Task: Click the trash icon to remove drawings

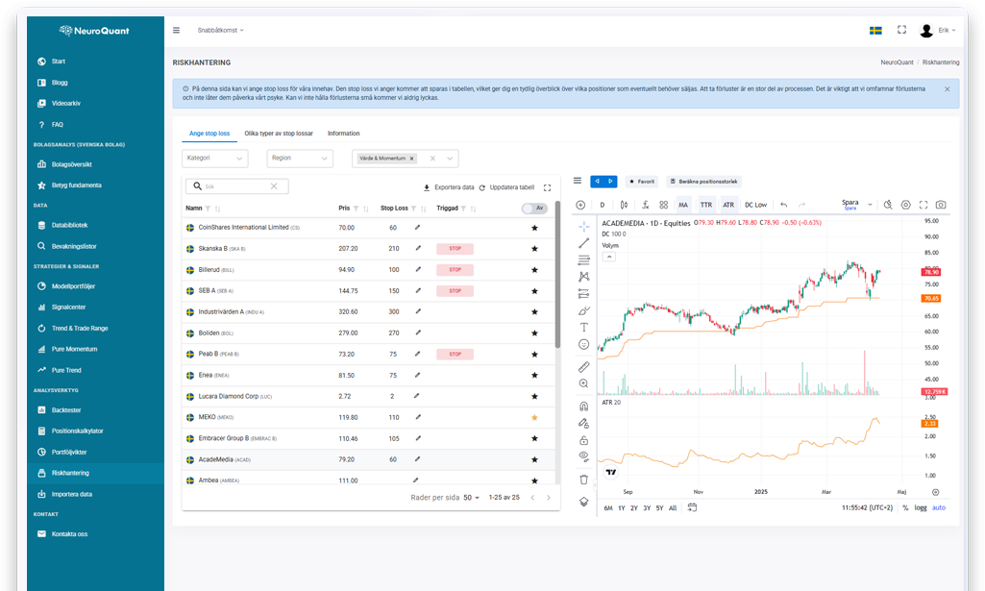Action: [x=583, y=479]
